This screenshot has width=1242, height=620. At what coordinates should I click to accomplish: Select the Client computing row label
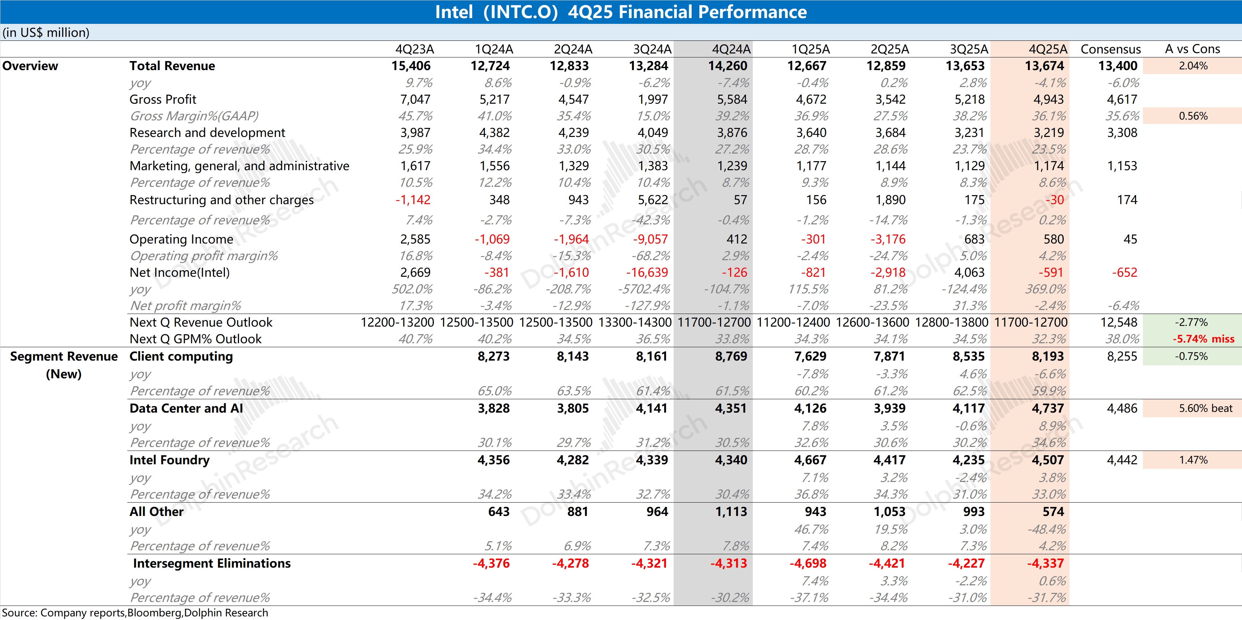(181, 357)
